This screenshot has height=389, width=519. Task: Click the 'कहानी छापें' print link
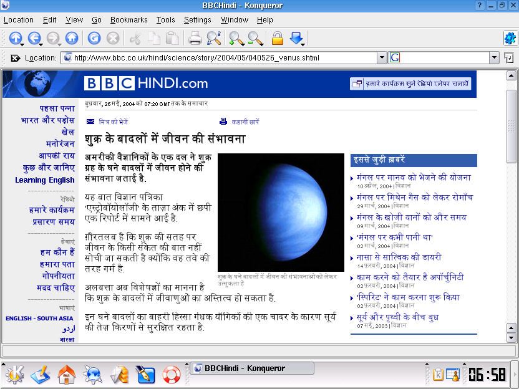(x=245, y=122)
